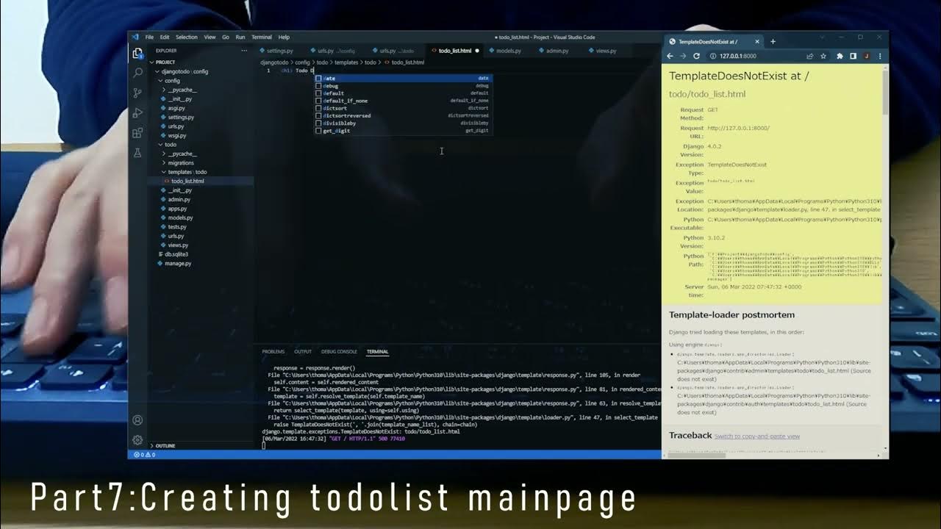
Task: Open db.sqlite3 in the Explorer
Action: [x=176, y=254]
